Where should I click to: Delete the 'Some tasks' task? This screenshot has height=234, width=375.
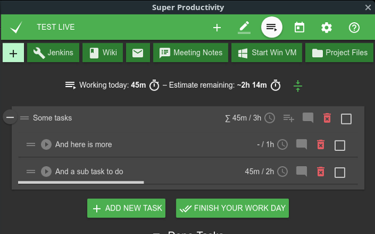(x=327, y=118)
